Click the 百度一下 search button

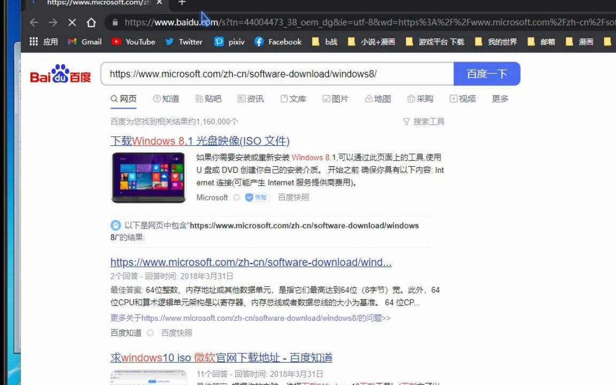click(x=487, y=74)
